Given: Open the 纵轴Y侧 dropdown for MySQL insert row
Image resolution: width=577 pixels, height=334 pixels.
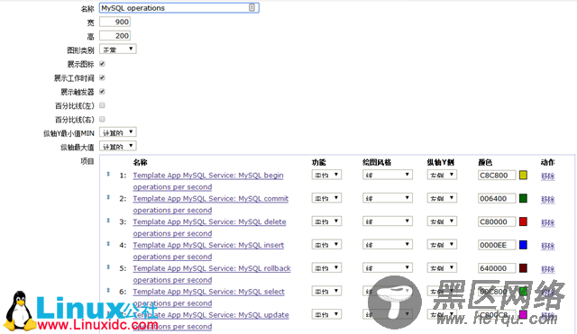Looking at the screenshot, I should point(442,245).
